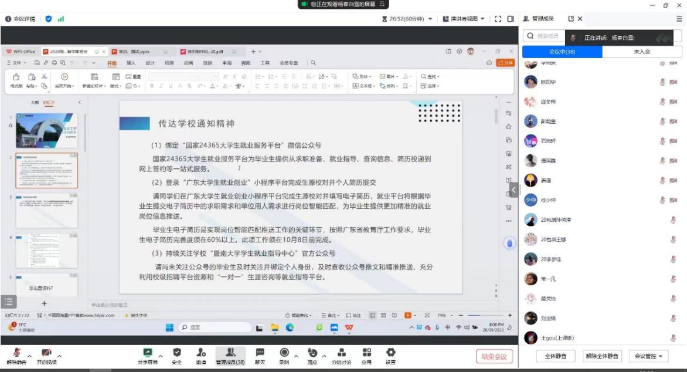Switch to the 未入会 tab
This screenshot has width=687, height=372.
(x=642, y=52)
